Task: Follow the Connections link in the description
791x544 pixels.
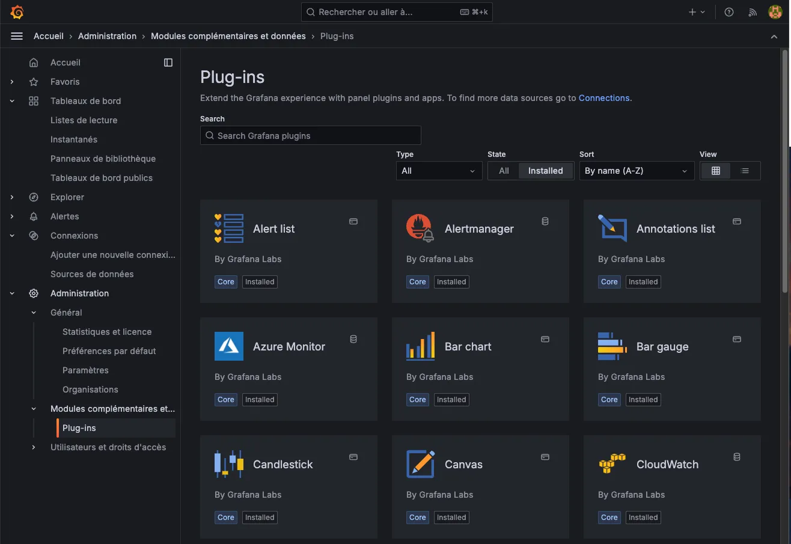Action: [603, 97]
